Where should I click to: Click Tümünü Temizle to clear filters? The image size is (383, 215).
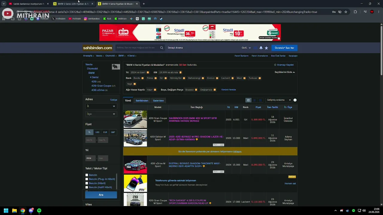pos(229,90)
